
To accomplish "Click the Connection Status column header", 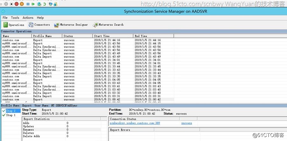I will [144, 119].
